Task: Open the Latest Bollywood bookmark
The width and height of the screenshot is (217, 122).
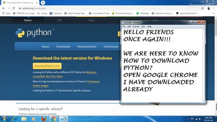Action: (x=187, y=13)
